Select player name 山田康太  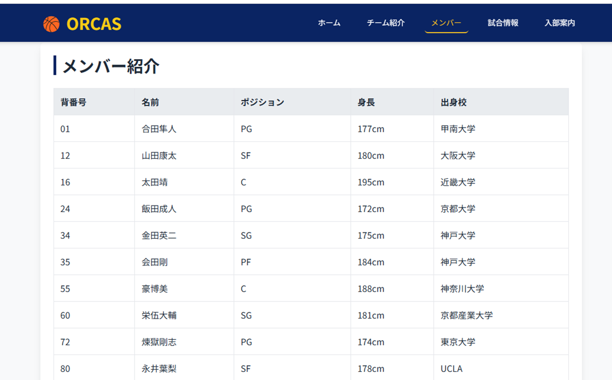coord(159,155)
